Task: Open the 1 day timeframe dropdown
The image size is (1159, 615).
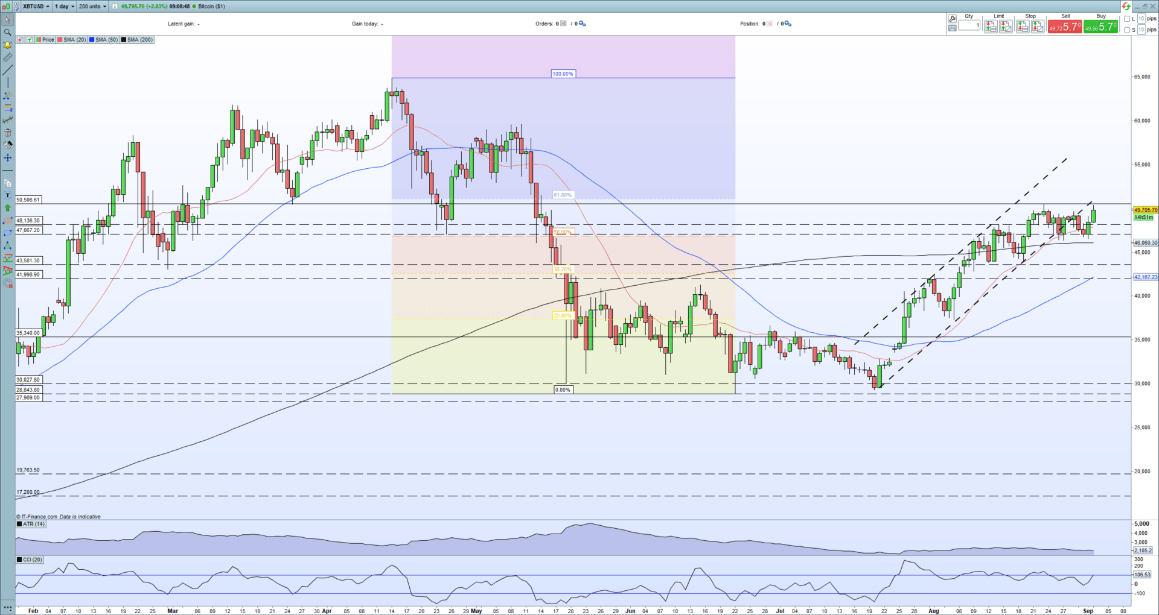Action: [65, 6]
